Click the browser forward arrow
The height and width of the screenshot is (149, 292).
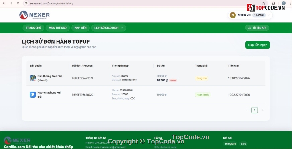(11, 3)
